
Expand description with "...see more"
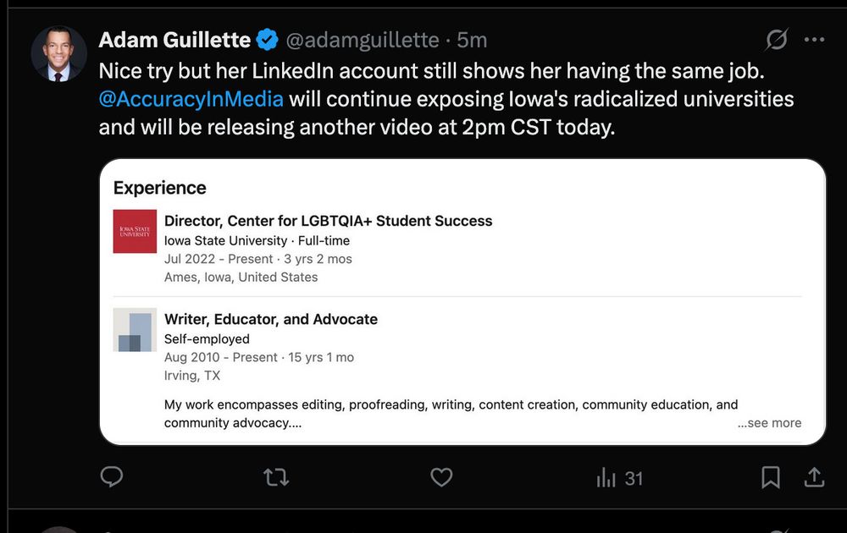[x=768, y=423]
